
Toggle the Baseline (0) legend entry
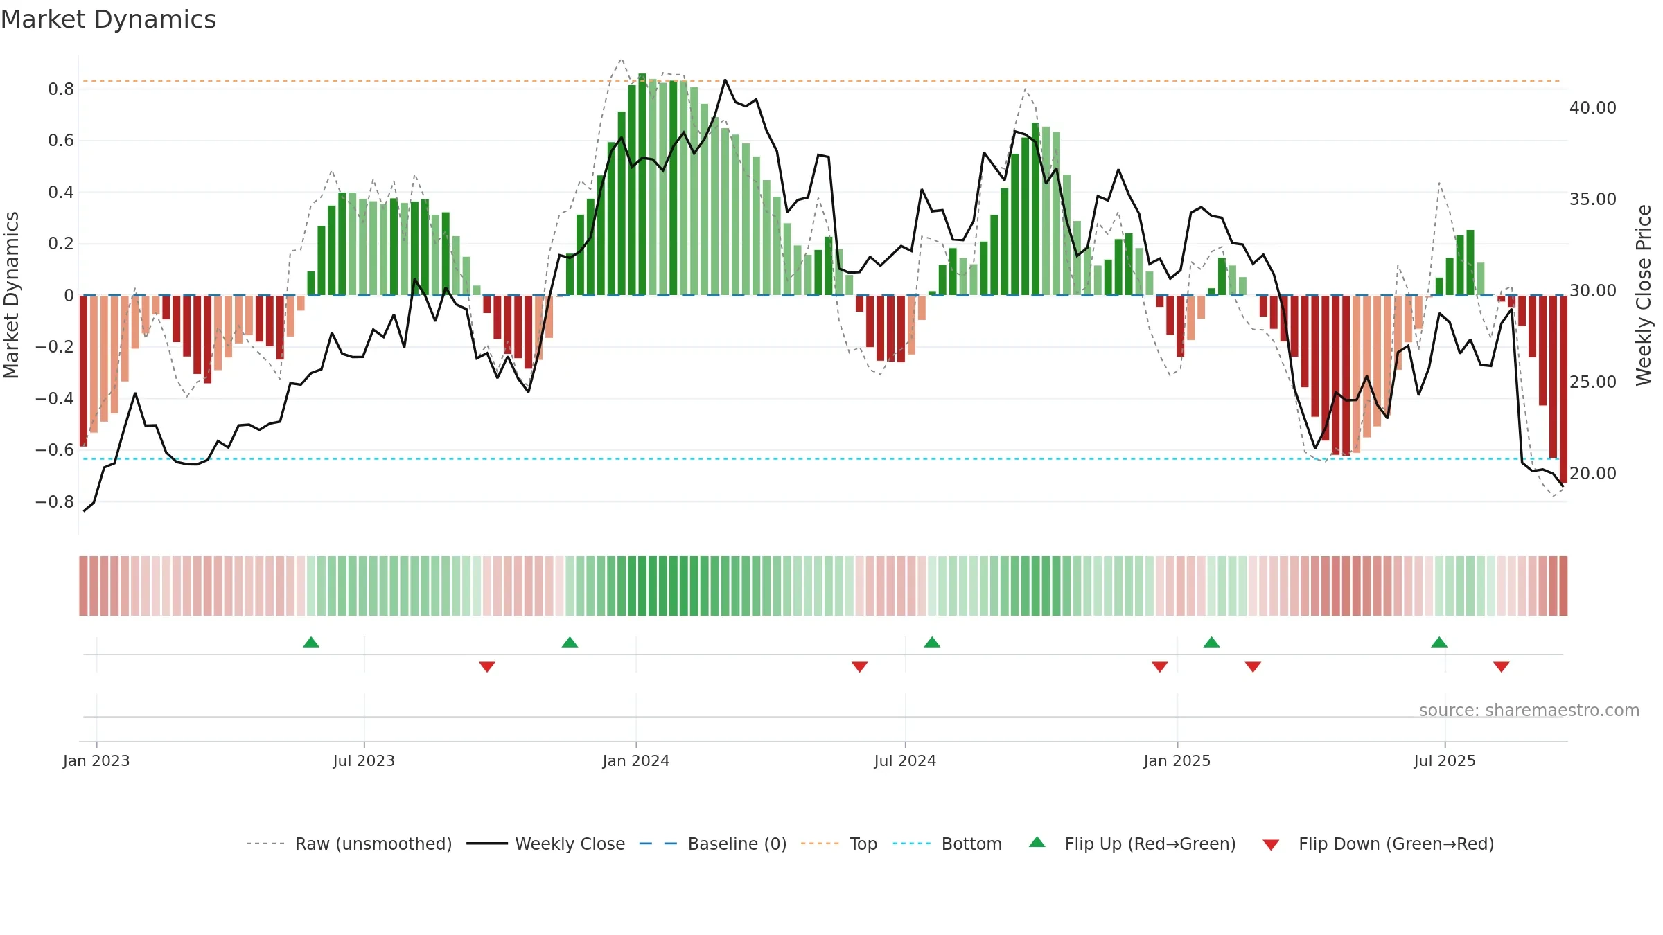[713, 844]
